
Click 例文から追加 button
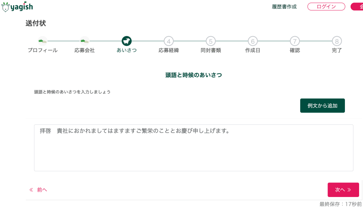tap(322, 106)
